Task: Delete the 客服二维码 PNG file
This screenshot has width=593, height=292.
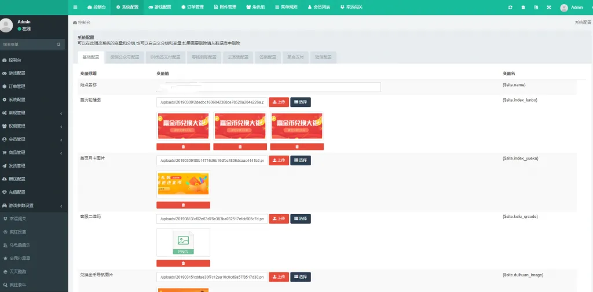Action: [183, 263]
